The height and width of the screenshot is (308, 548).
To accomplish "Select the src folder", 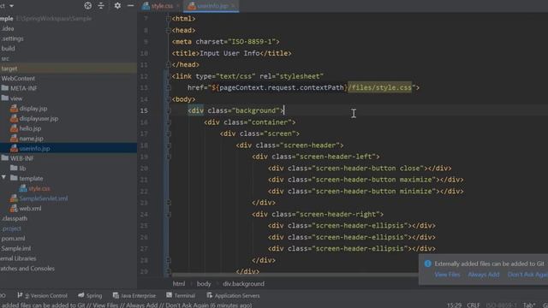I will click(5, 59).
